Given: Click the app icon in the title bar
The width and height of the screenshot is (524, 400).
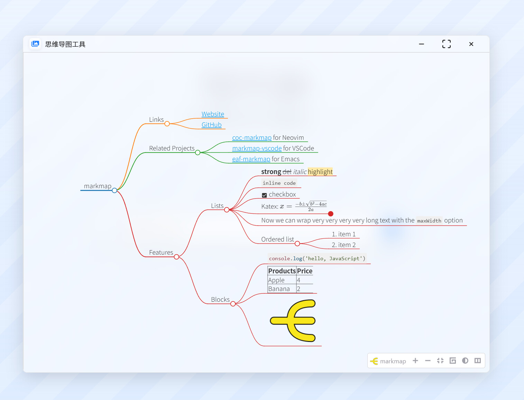Looking at the screenshot, I should pyautogui.click(x=35, y=44).
